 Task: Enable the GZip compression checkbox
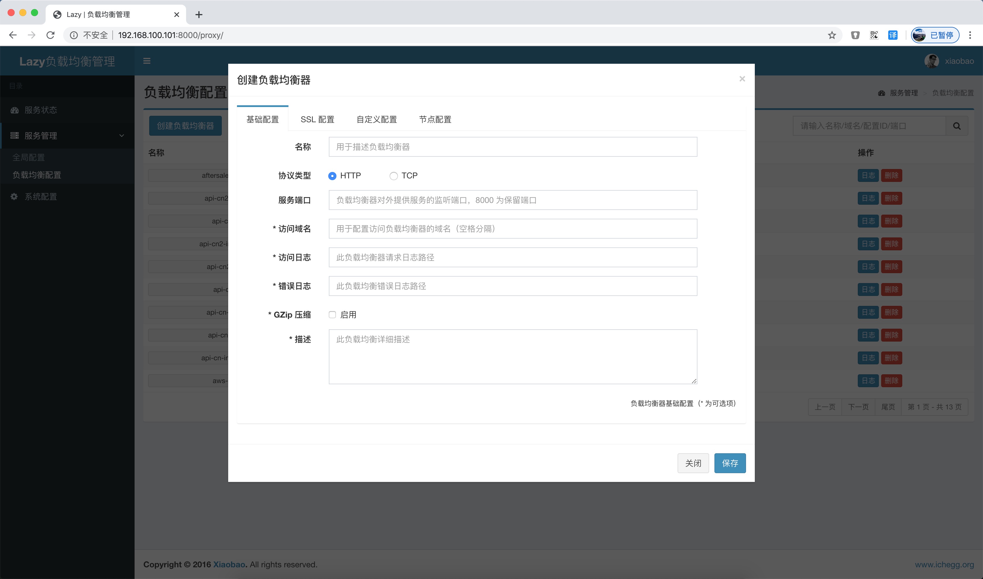tap(332, 314)
